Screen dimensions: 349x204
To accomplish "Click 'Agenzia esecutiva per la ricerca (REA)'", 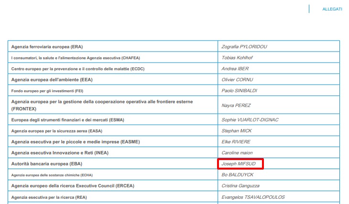I will tap(49, 197).
